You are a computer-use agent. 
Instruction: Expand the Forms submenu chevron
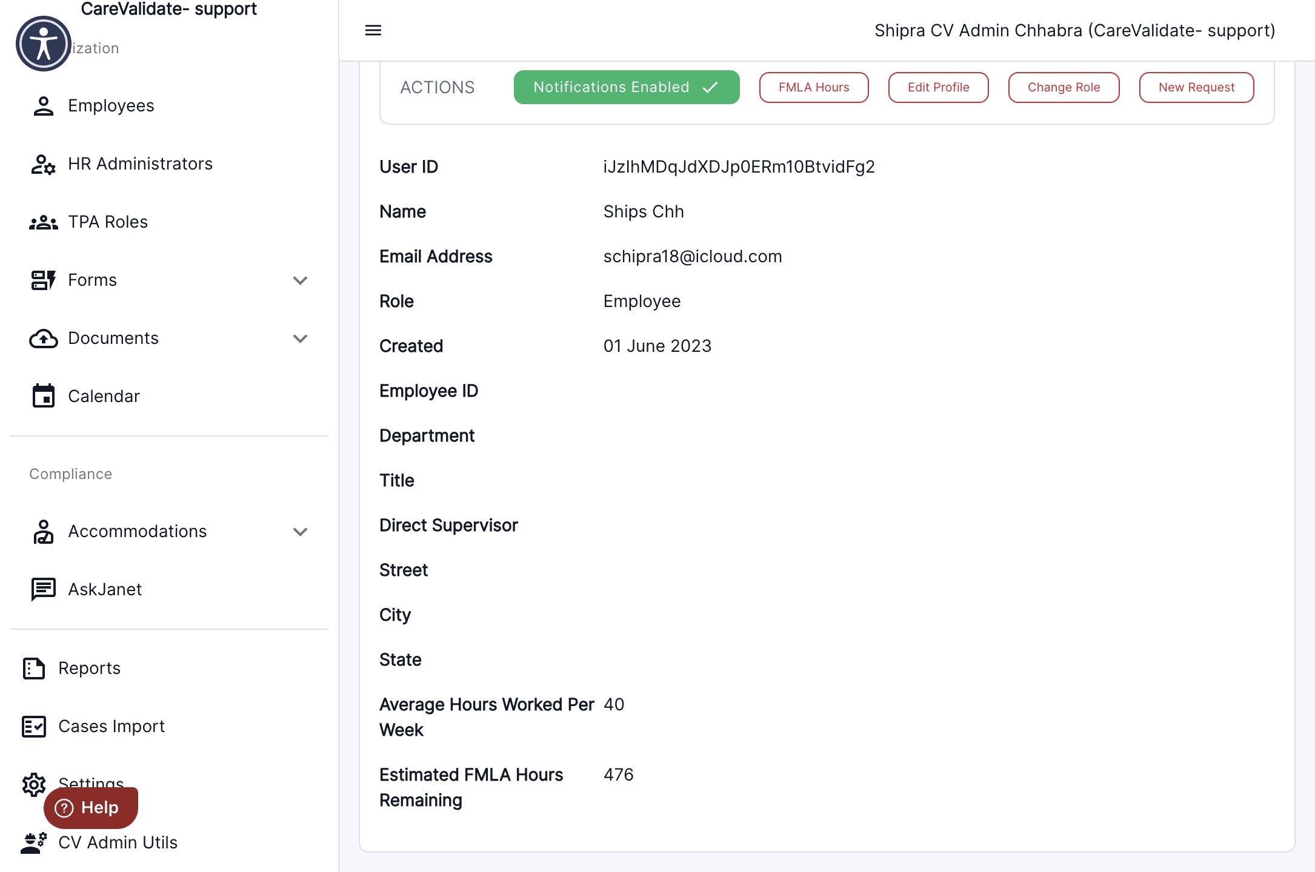pyautogui.click(x=300, y=280)
